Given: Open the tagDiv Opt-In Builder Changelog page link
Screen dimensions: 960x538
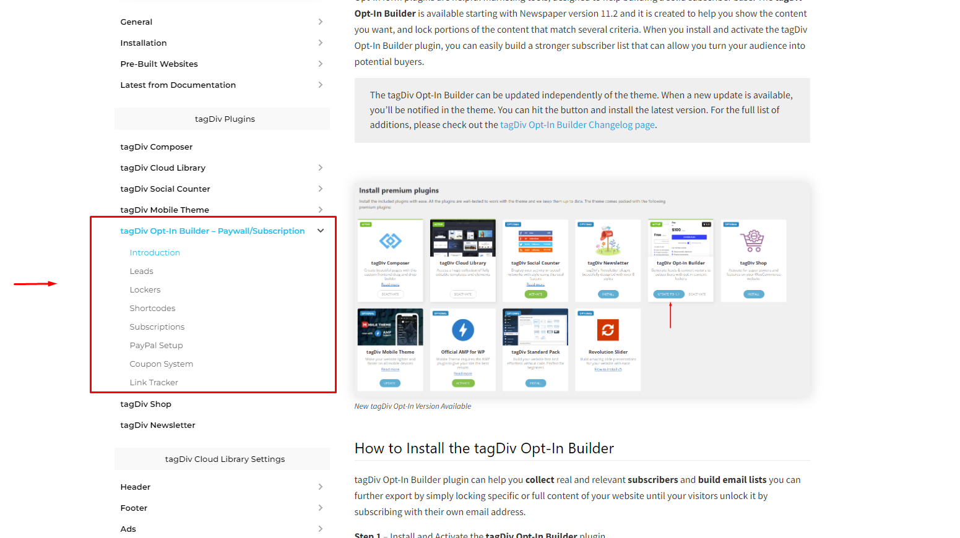Looking at the screenshot, I should (x=577, y=125).
